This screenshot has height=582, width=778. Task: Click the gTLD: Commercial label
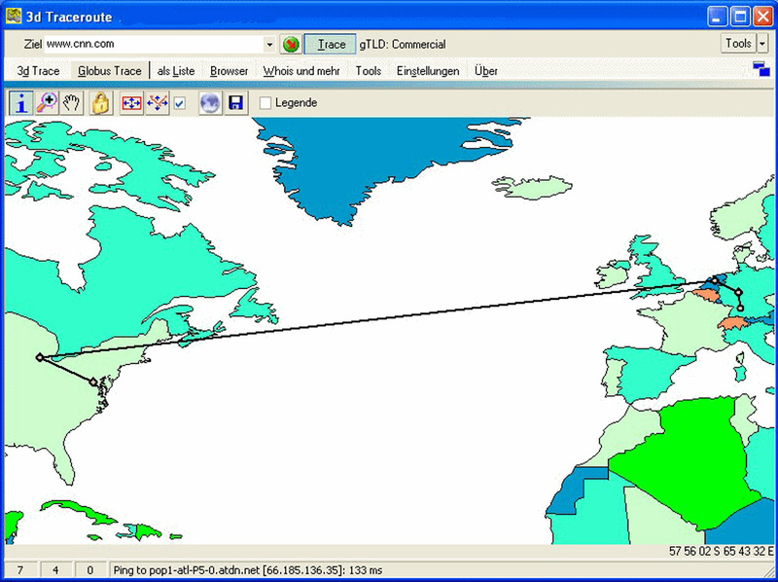pyautogui.click(x=403, y=44)
